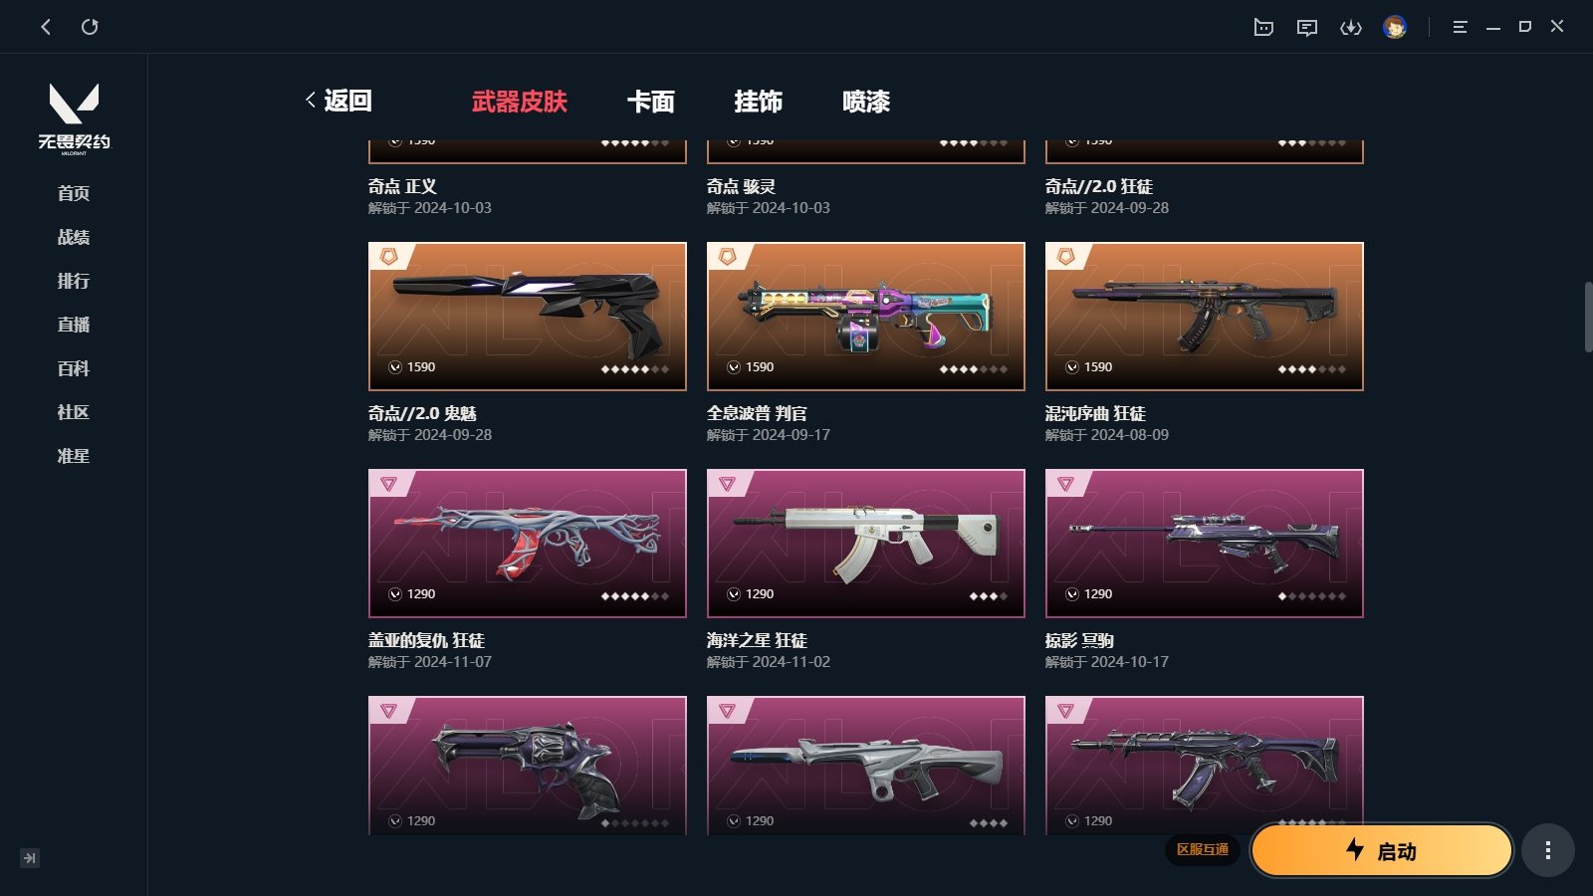
Task: Open 战绩 in the sidebar
Action: click(x=74, y=237)
